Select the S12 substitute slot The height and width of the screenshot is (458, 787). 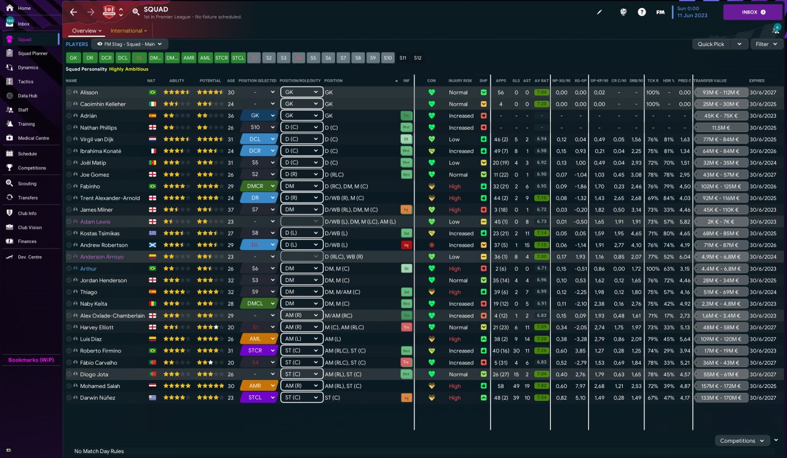point(418,58)
